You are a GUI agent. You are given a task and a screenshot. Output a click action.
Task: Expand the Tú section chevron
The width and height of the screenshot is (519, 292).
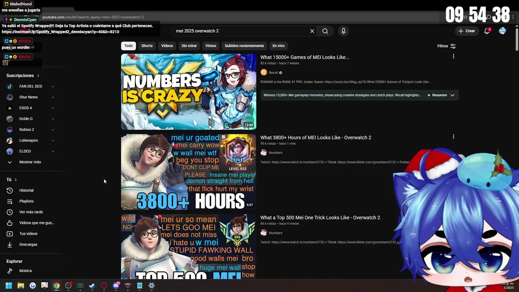[x=16, y=180]
